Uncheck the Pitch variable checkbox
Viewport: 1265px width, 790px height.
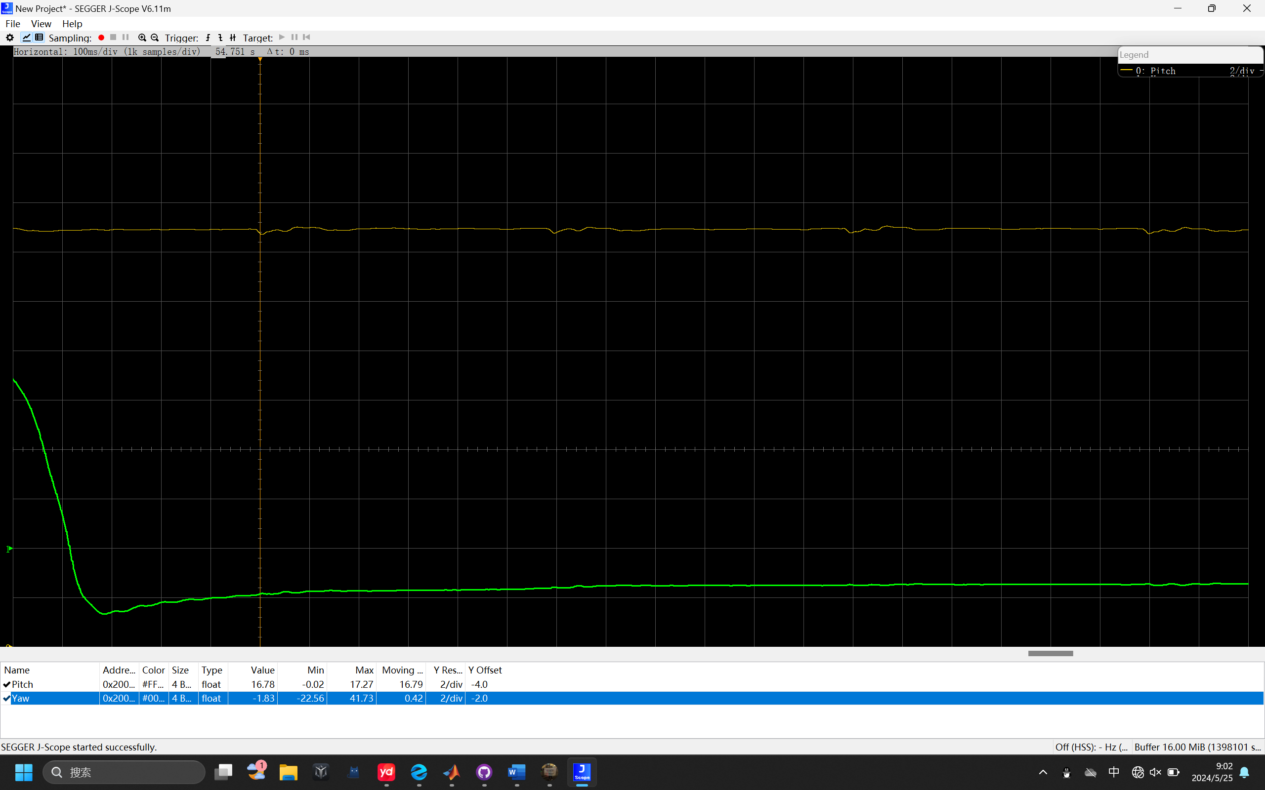7,684
